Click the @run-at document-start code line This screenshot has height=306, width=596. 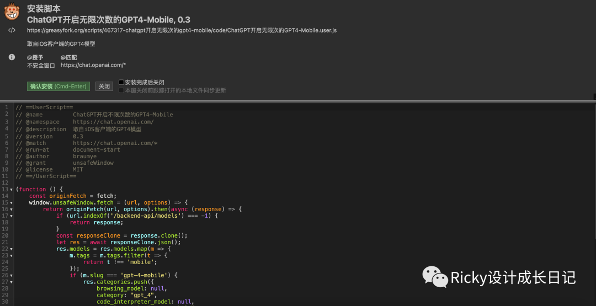(68, 149)
